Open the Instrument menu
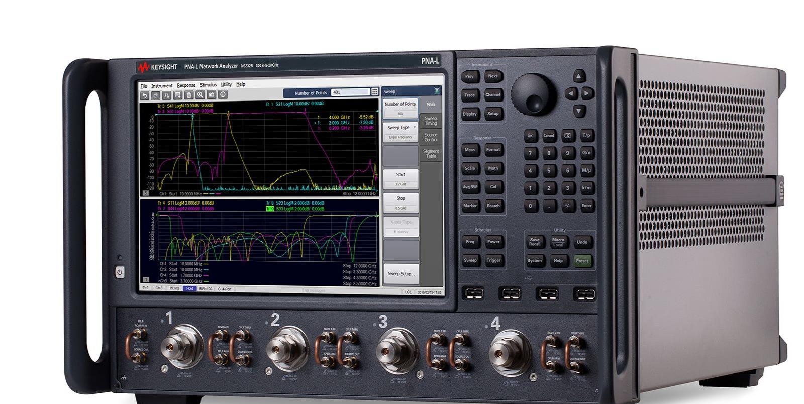 coord(162,86)
